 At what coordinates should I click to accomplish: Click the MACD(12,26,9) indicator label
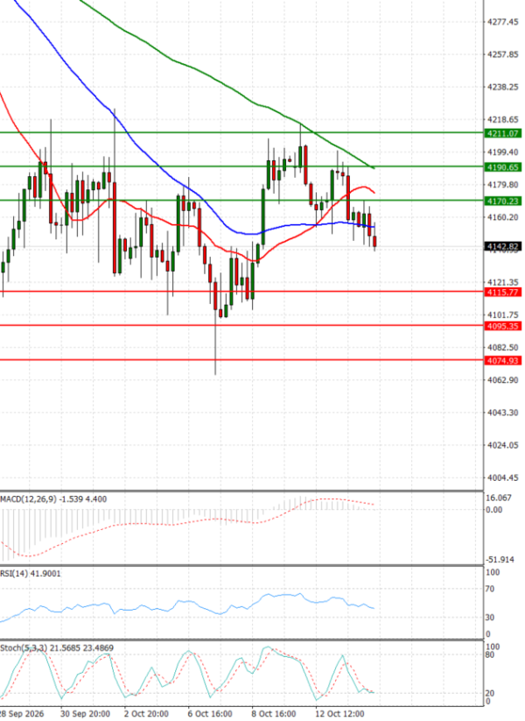tap(53, 498)
